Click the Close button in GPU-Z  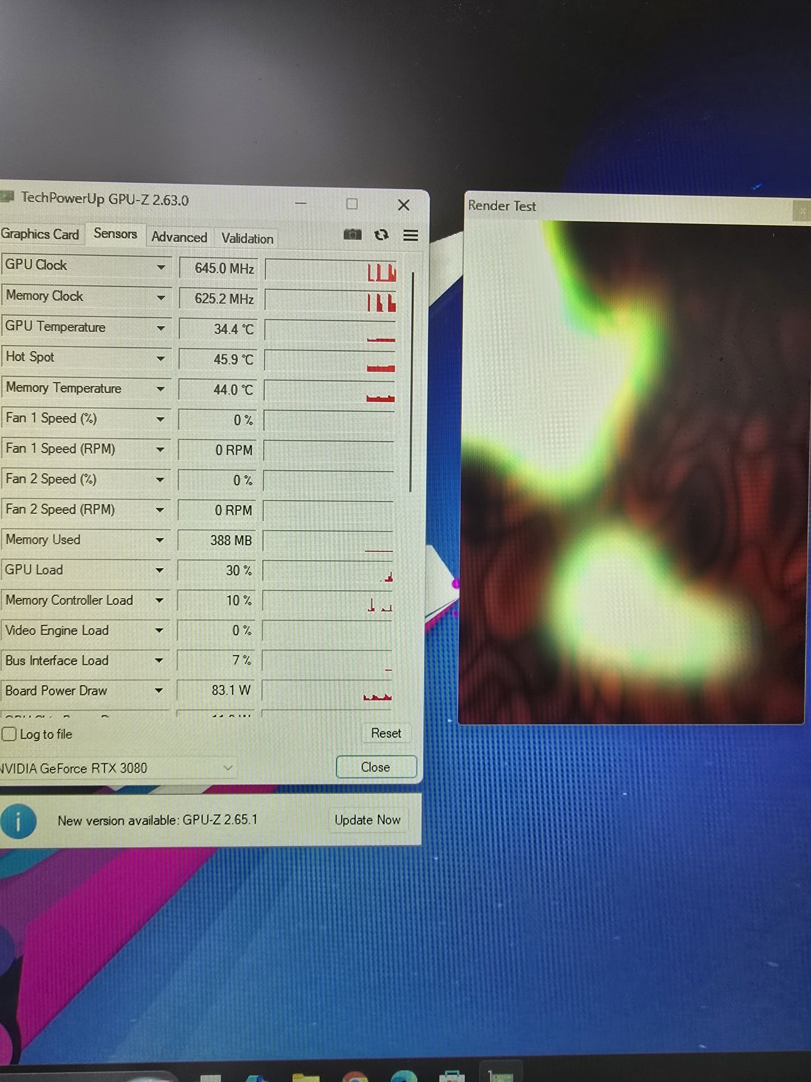click(x=376, y=767)
